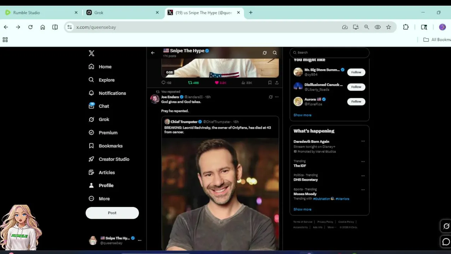Reload the page
The width and height of the screenshot is (451, 254).
pyautogui.click(x=30, y=27)
